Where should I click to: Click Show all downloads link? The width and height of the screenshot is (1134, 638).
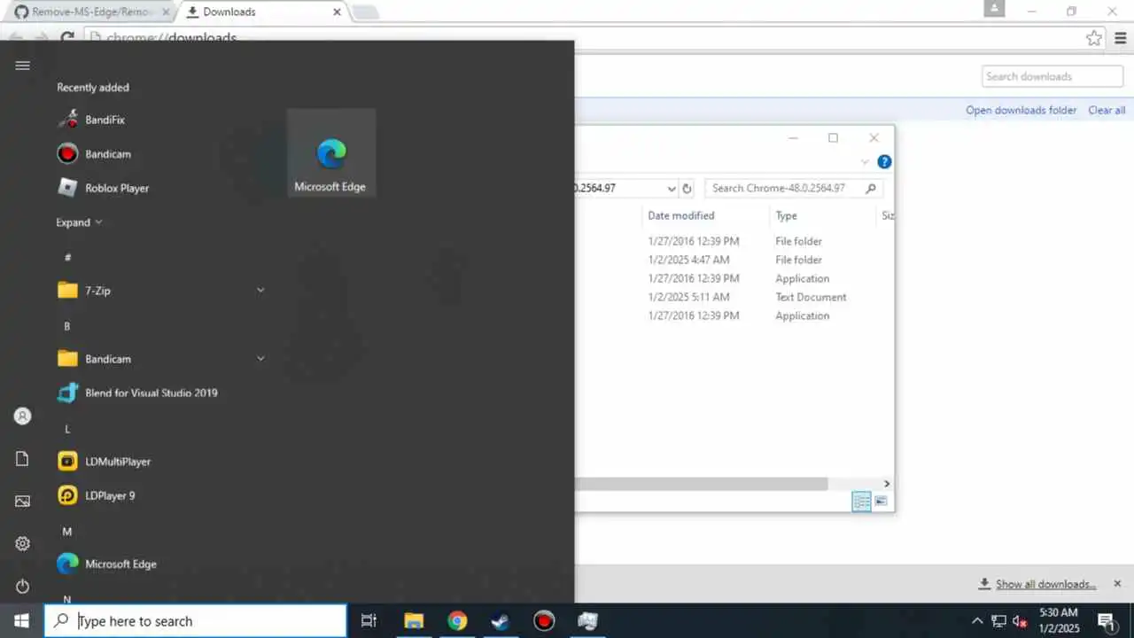[1045, 584]
